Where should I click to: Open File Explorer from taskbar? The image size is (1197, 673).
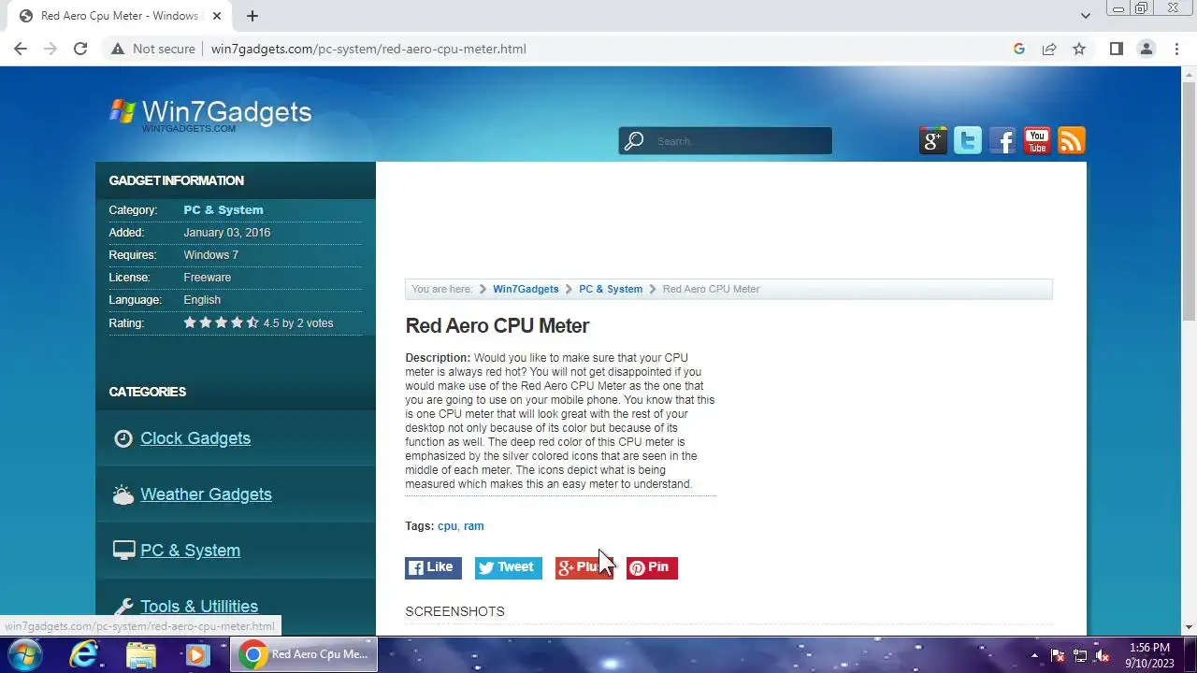[x=140, y=654]
